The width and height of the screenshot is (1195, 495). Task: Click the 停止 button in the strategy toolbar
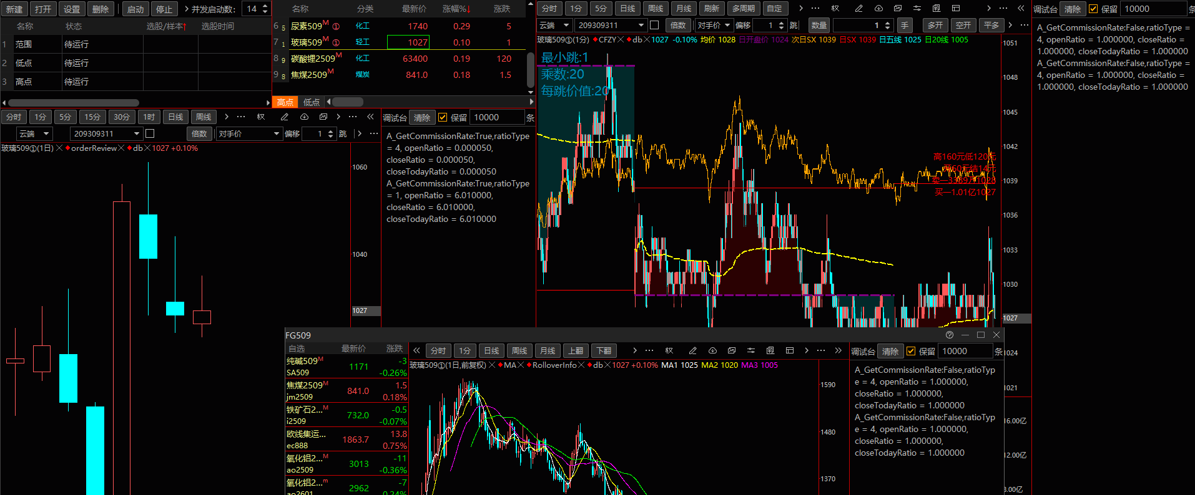pyautogui.click(x=164, y=9)
